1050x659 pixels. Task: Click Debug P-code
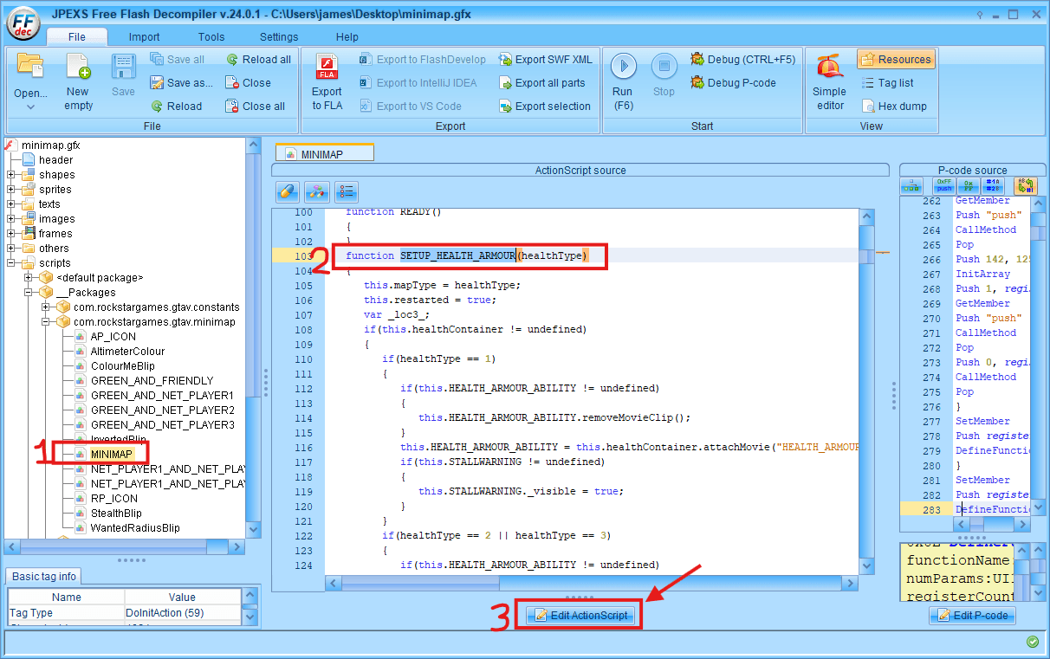point(733,83)
